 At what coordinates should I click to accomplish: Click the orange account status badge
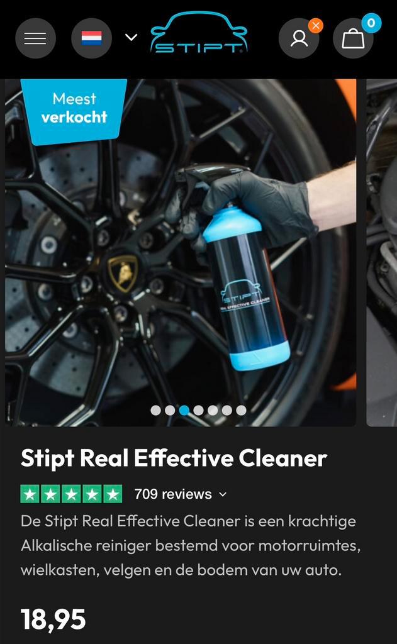(316, 26)
